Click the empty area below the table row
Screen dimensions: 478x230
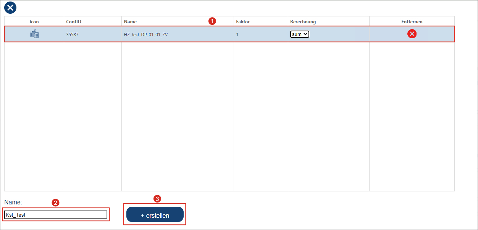tap(229, 115)
